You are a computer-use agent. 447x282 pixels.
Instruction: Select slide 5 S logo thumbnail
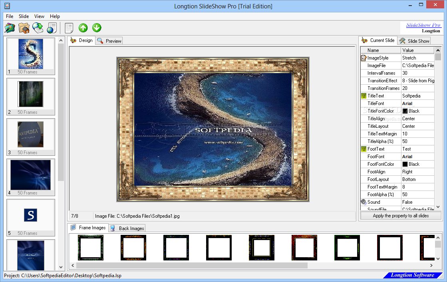31,218
